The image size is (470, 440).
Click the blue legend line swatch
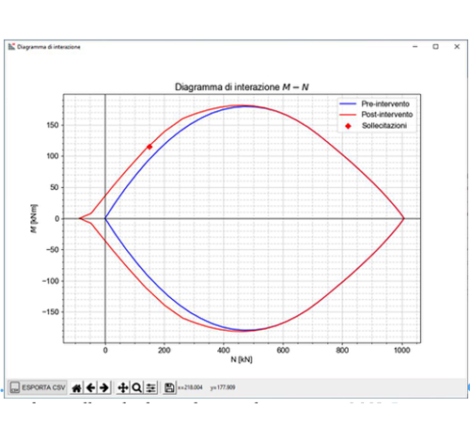pyautogui.click(x=348, y=103)
